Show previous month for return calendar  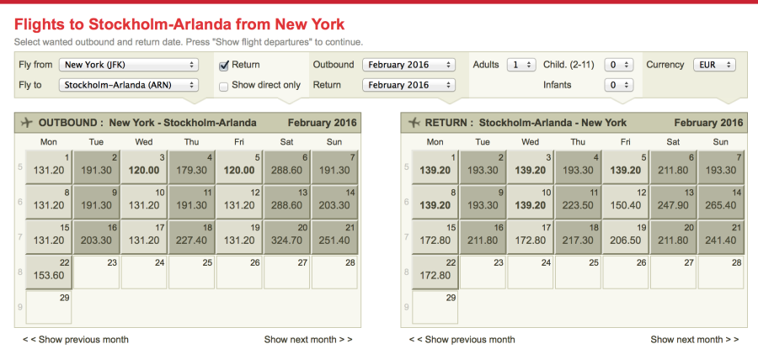(462, 340)
